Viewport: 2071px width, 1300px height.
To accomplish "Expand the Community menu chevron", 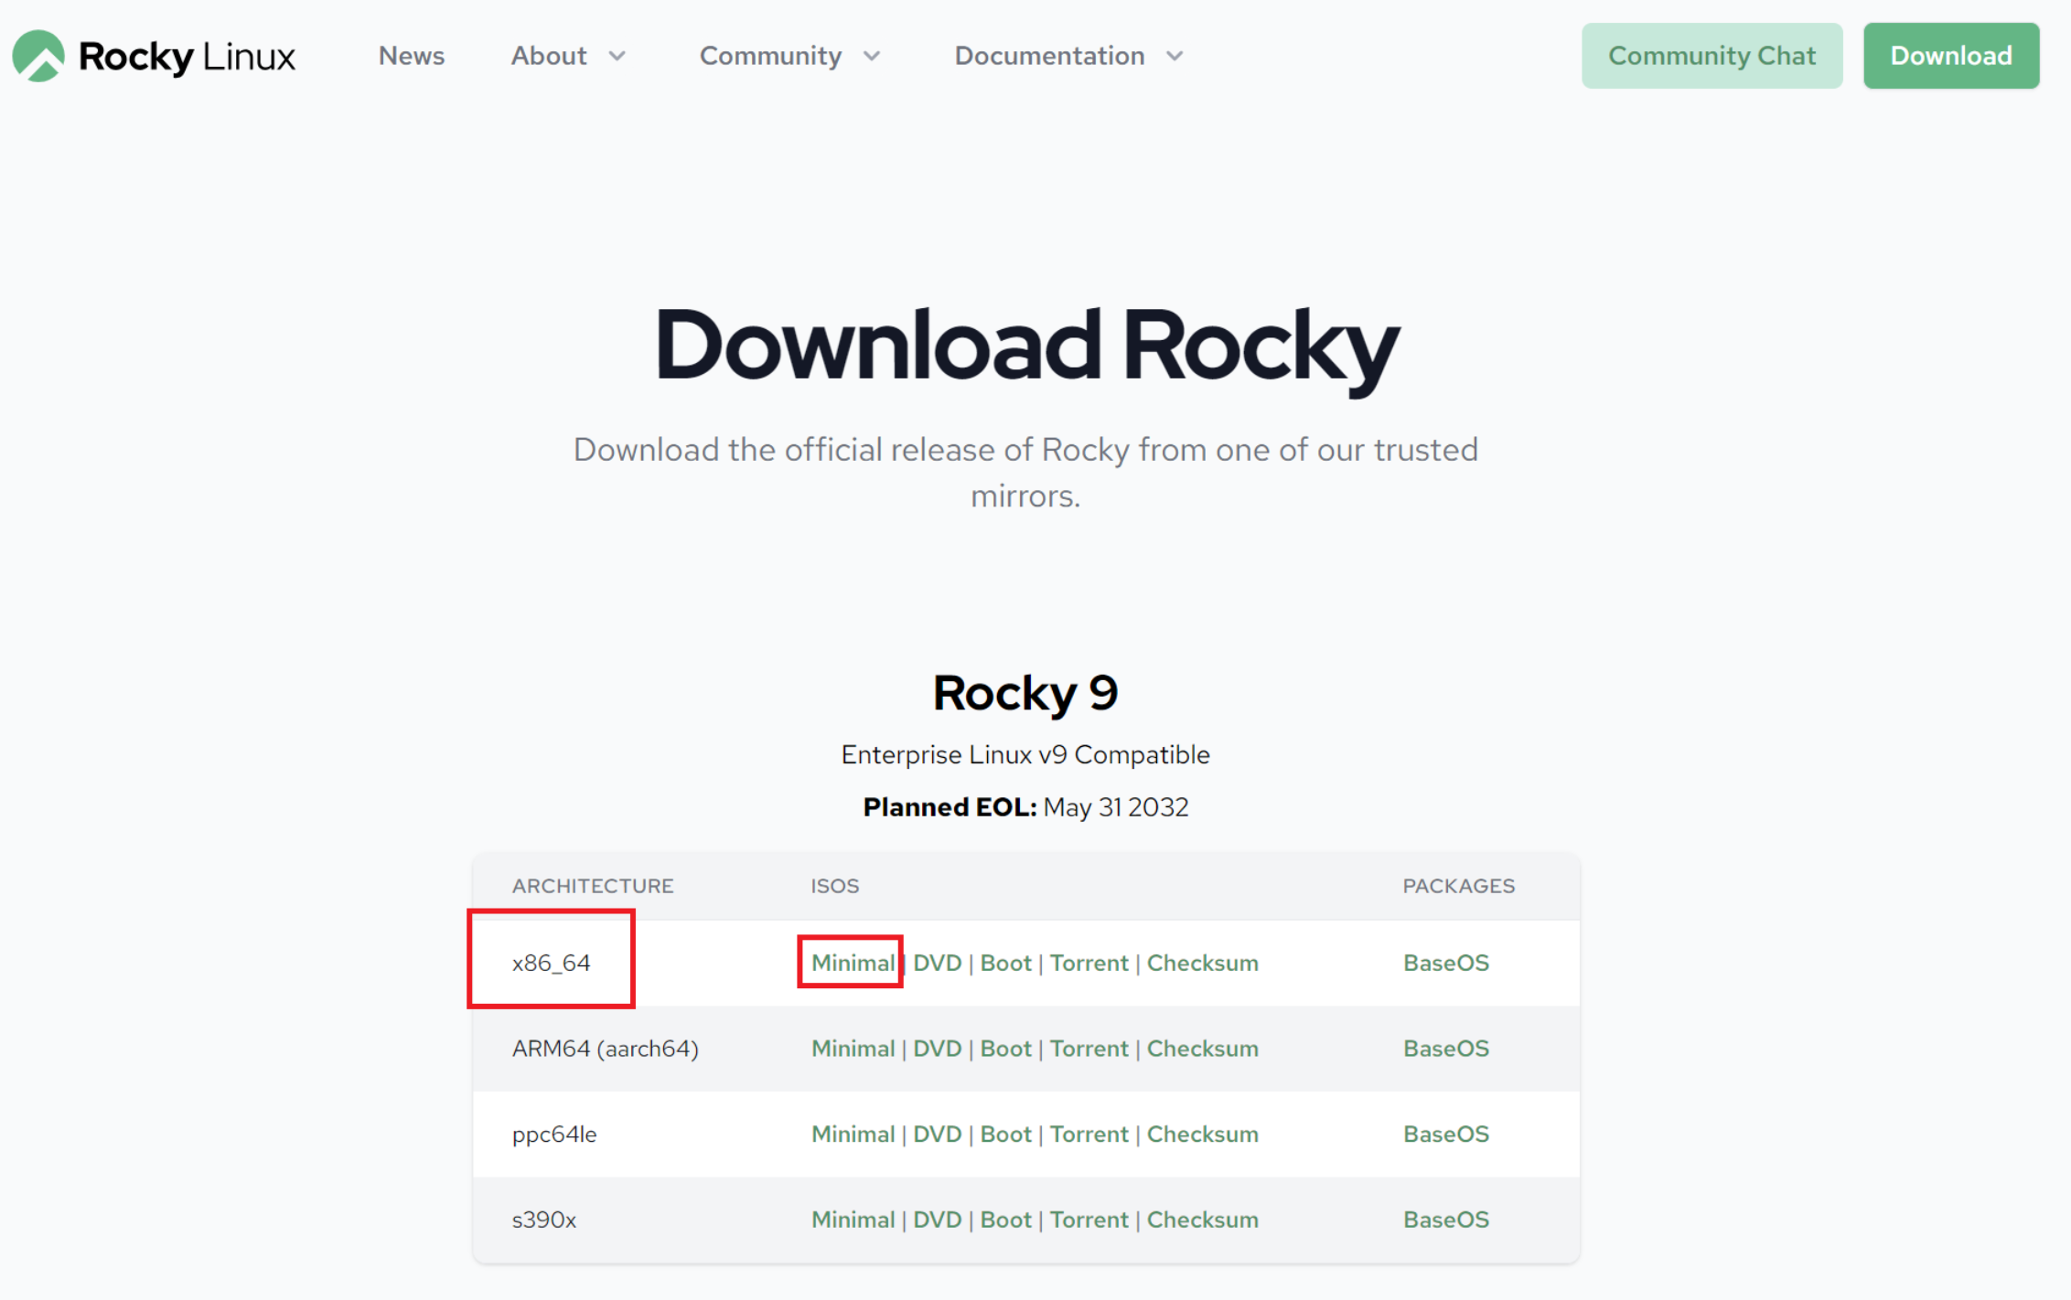I will pos(872,56).
